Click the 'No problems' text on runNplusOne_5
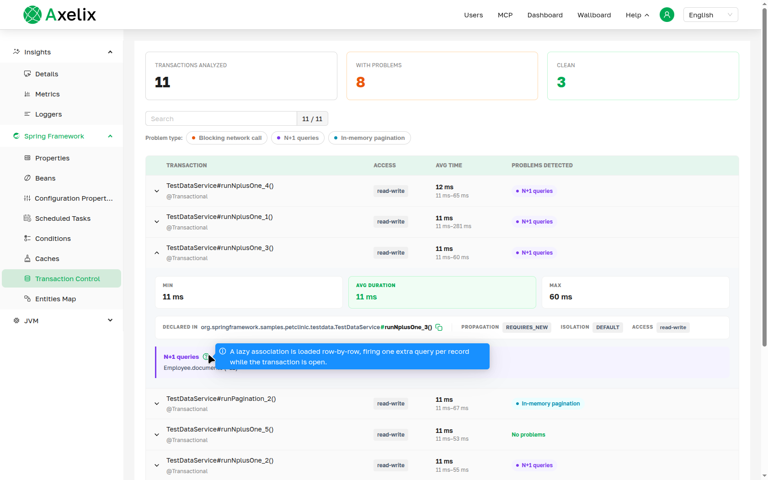The width and height of the screenshot is (768, 480). point(528,435)
